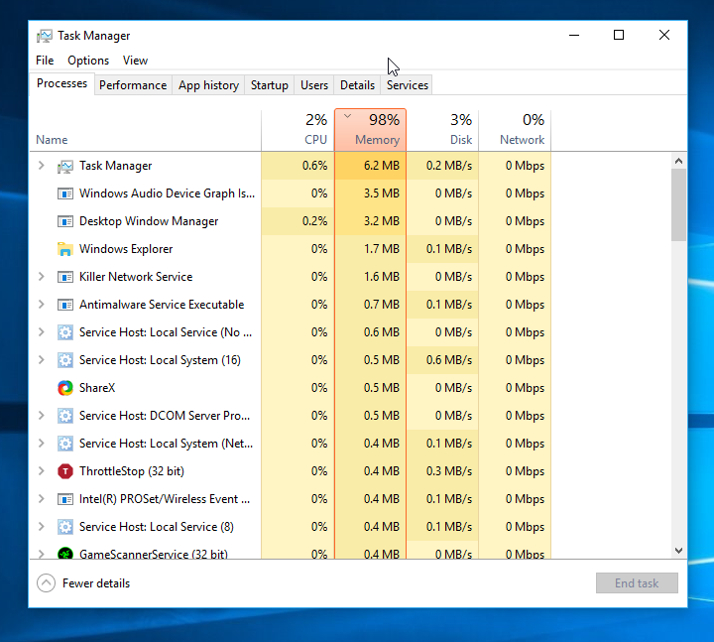
Task: Select the Task Manager process row icon
Action: click(65, 167)
